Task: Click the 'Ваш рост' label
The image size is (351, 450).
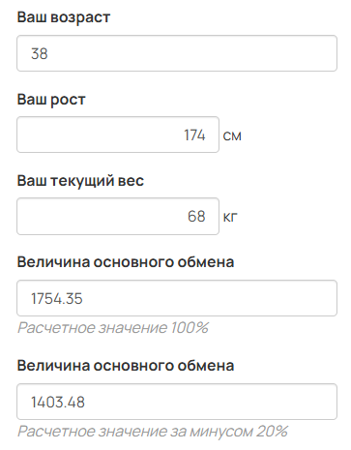Action: (x=51, y=100)
